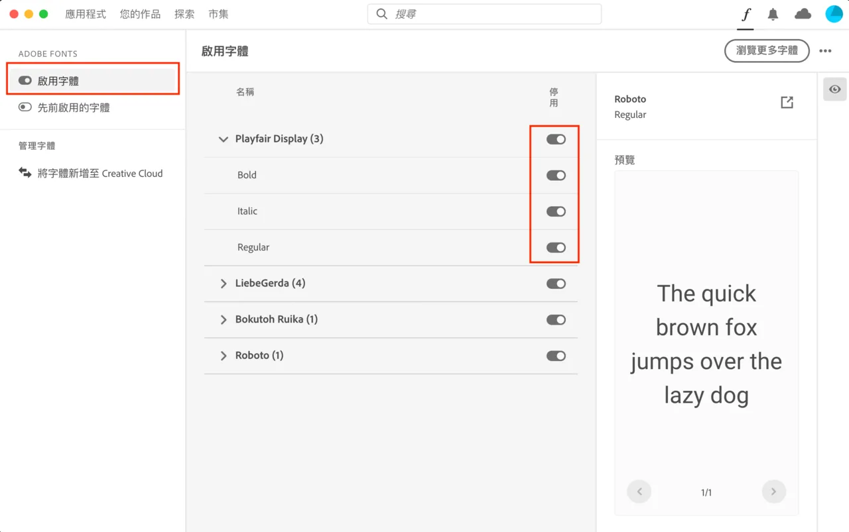849x532 pixels.
Task: Disable the Playfair Display font family
Action: click(x=556, y=139)
